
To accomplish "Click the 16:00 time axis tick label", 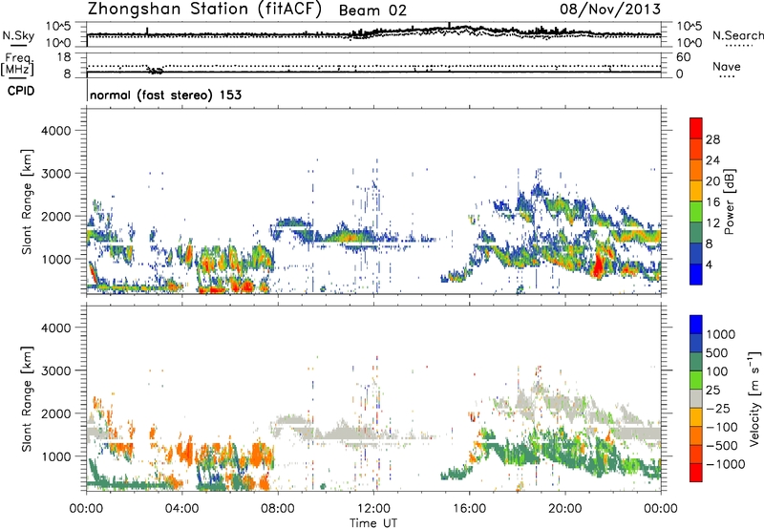I will point(469,509).
